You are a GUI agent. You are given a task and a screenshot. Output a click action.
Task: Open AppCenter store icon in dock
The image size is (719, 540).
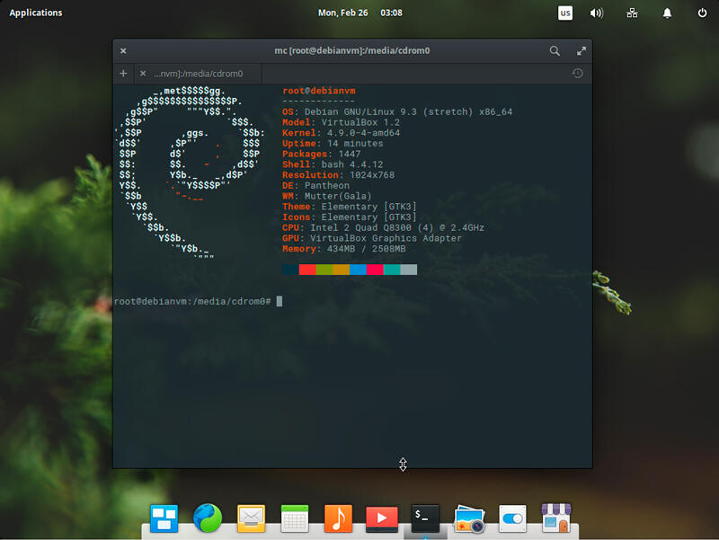coord(555,518)
